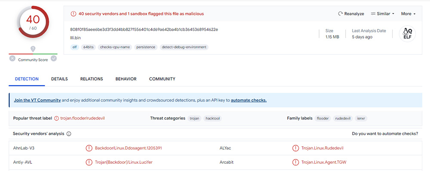
Task: Click the Join the VT Community link
Action: [x=37, y=100]
